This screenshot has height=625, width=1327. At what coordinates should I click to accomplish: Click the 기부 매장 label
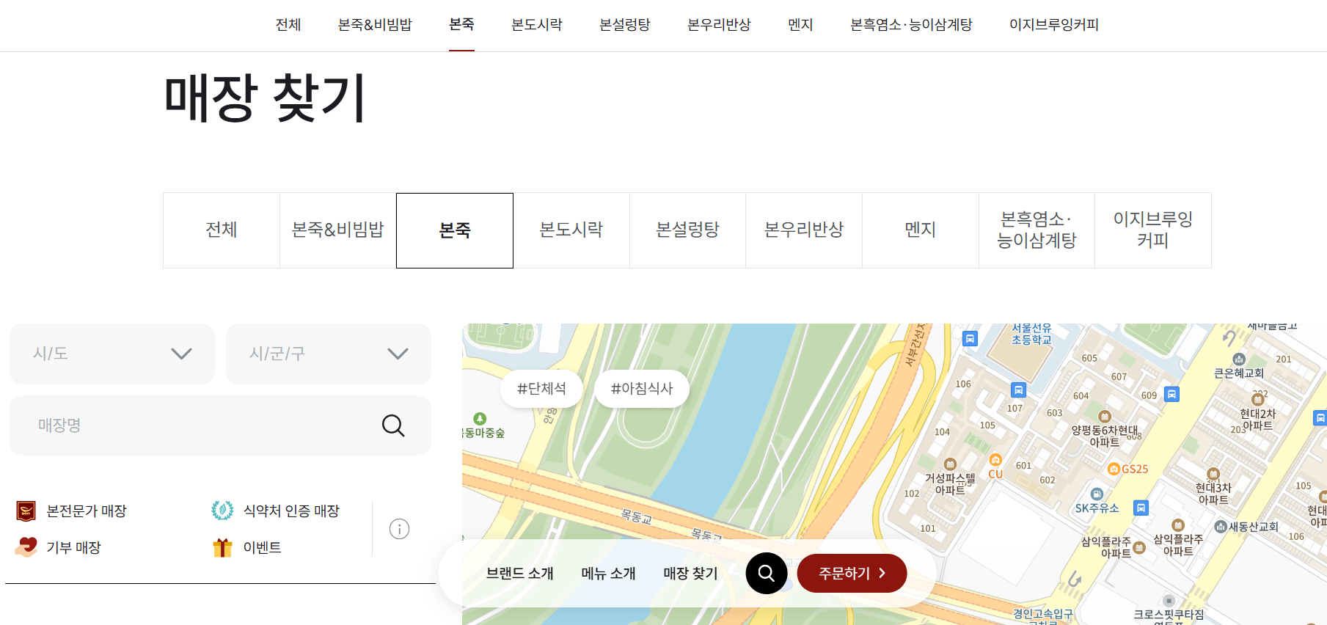(x=73, y=547)
